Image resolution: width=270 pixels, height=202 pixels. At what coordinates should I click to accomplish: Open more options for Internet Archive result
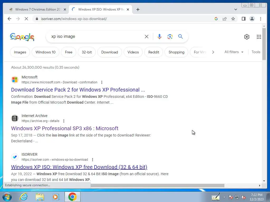click(64, 121)
